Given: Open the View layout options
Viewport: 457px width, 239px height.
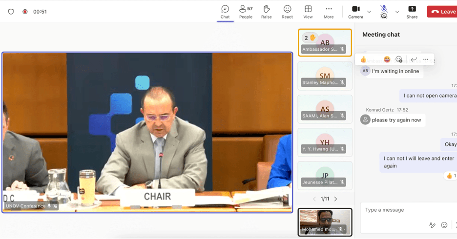Looking at the screenshot, I should point(308,12).
